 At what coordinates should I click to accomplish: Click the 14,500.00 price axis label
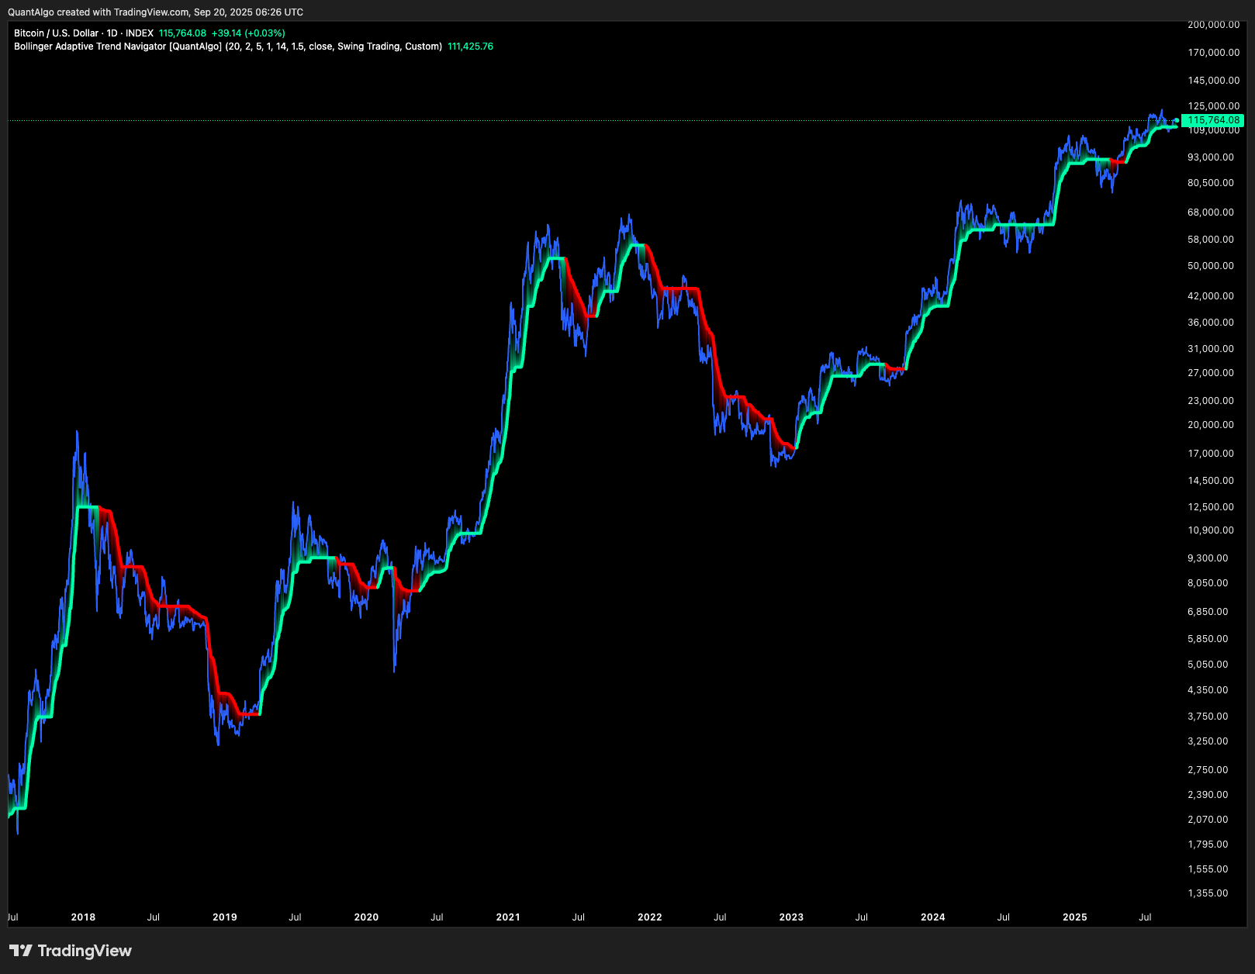1211,481
